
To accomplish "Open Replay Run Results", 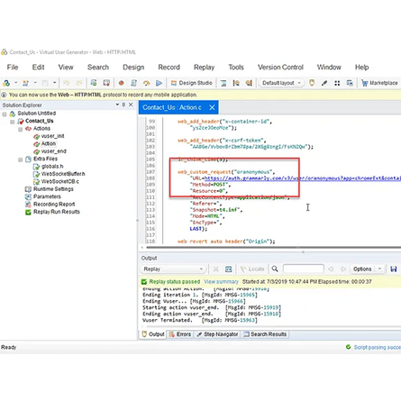I will 57,212.
